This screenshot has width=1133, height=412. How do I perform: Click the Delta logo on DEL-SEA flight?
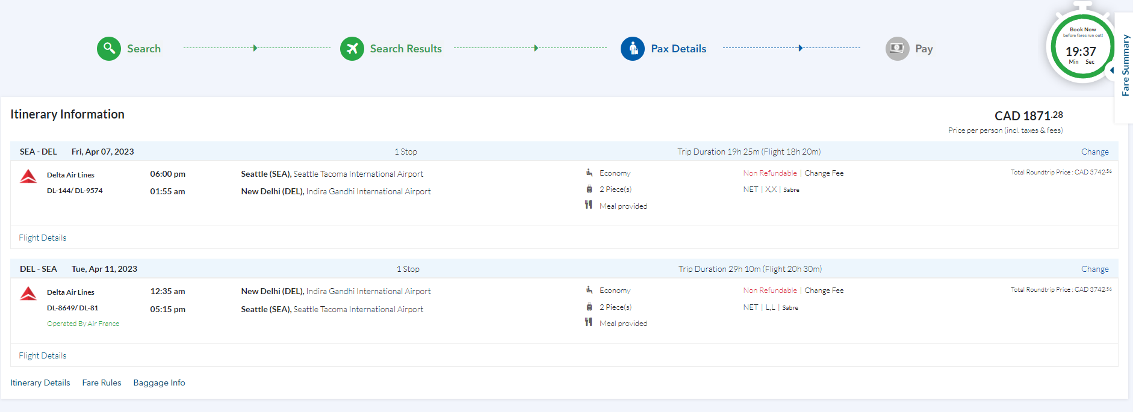coord(28,294)
